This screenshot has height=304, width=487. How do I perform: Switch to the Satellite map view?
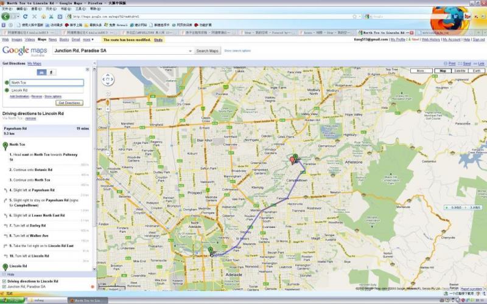pos(460,71)
